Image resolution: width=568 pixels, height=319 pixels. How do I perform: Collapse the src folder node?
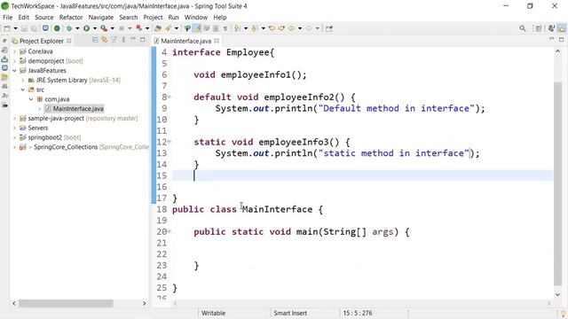(x=22, y=89)
